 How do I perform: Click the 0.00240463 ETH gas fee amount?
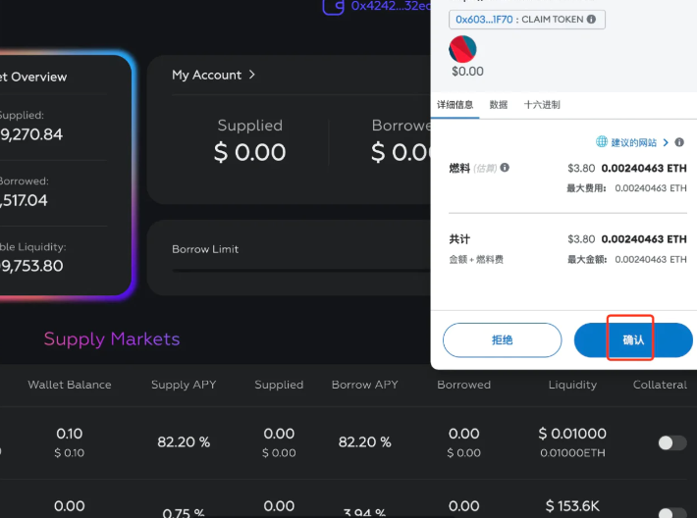point(644,169)
